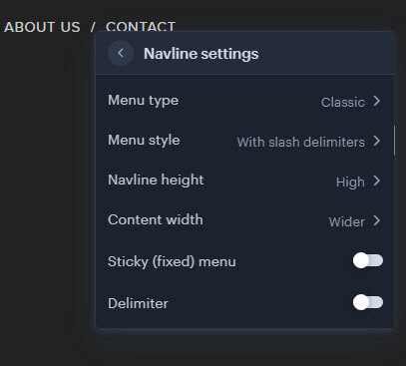Click the Navline settings title

[x=201, y=54]
